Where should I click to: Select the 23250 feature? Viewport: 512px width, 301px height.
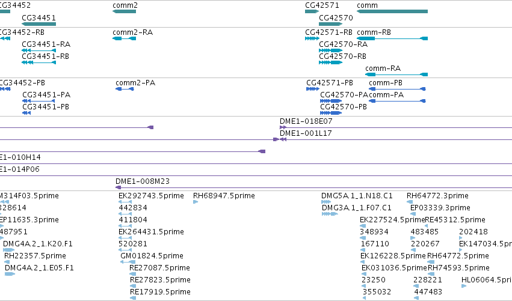click(364, 287)
